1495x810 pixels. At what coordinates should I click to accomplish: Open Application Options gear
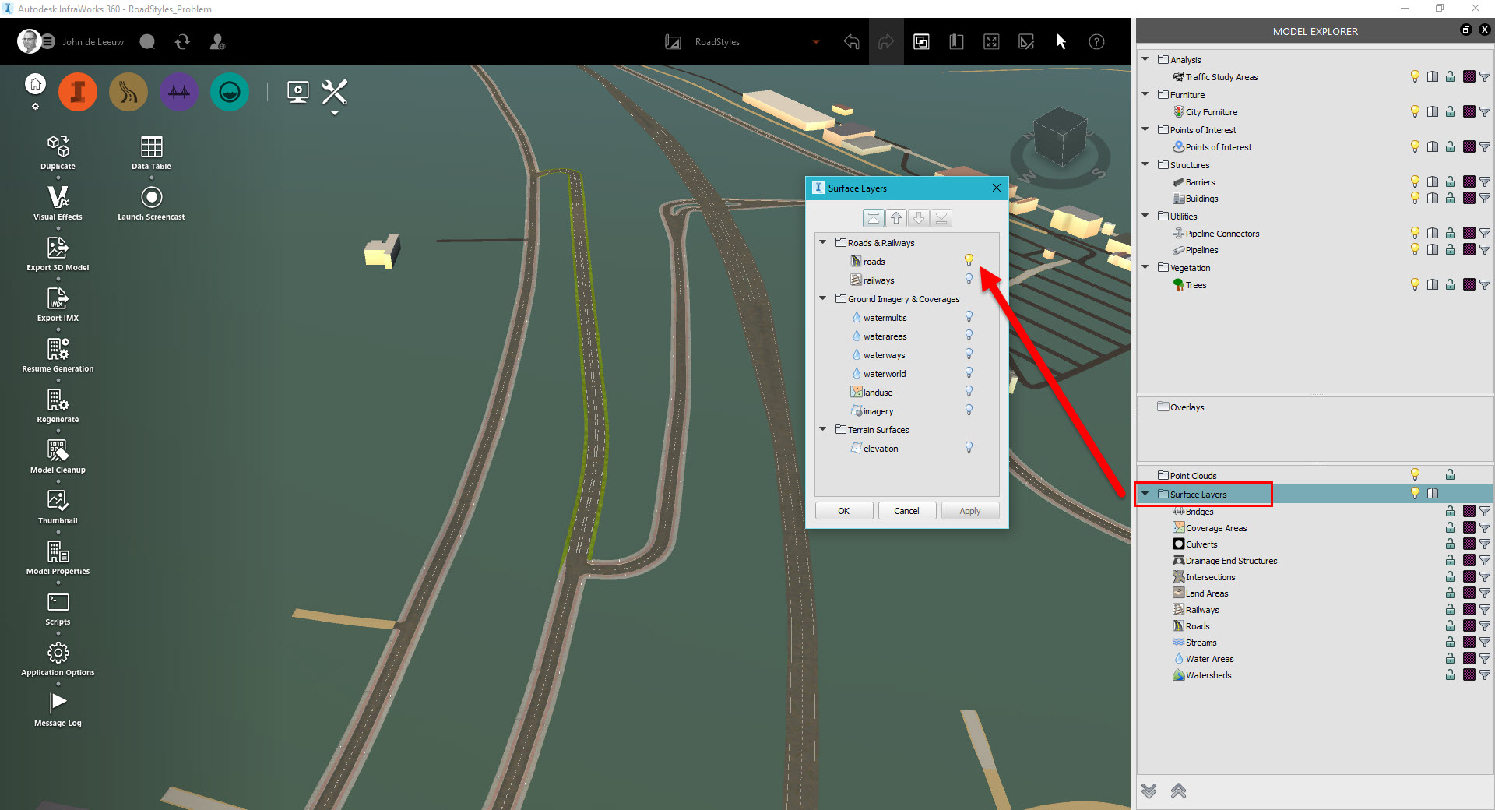pyautogui.click(x=58, y=653)
